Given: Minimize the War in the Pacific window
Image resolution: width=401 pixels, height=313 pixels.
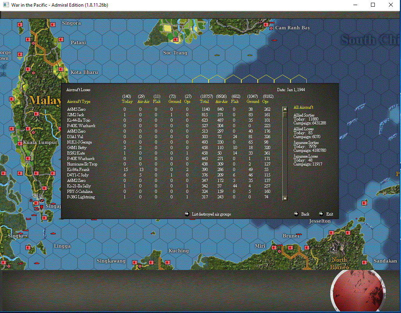Looking at the screenshot, I should click(355, 5).
